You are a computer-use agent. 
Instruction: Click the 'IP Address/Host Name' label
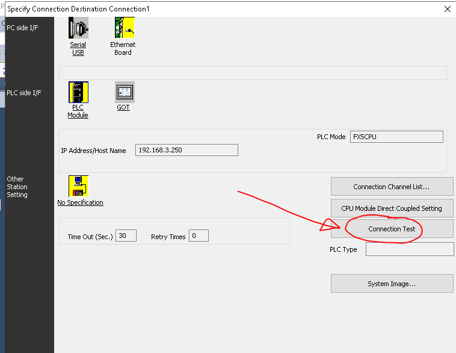pyautogui.click(x=93, y=151)
